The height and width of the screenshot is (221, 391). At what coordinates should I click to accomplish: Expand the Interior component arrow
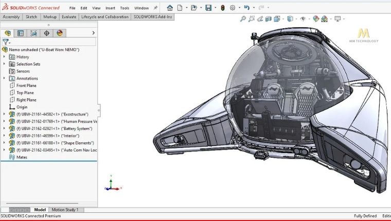click(4, 136)
